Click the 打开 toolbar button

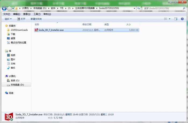click(21, 19)
